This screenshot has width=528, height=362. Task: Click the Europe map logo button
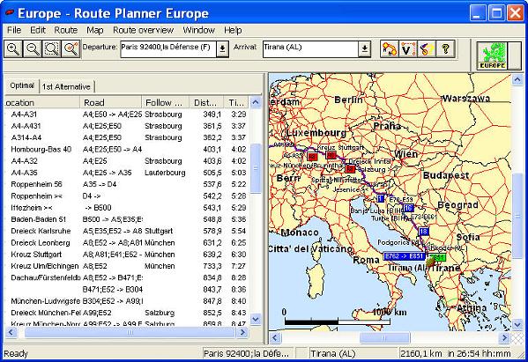493,55
